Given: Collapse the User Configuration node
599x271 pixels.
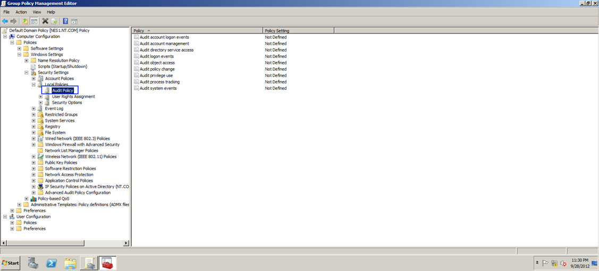Looking at the screenshot, I should pyautogui.click(x=5, y=216).
